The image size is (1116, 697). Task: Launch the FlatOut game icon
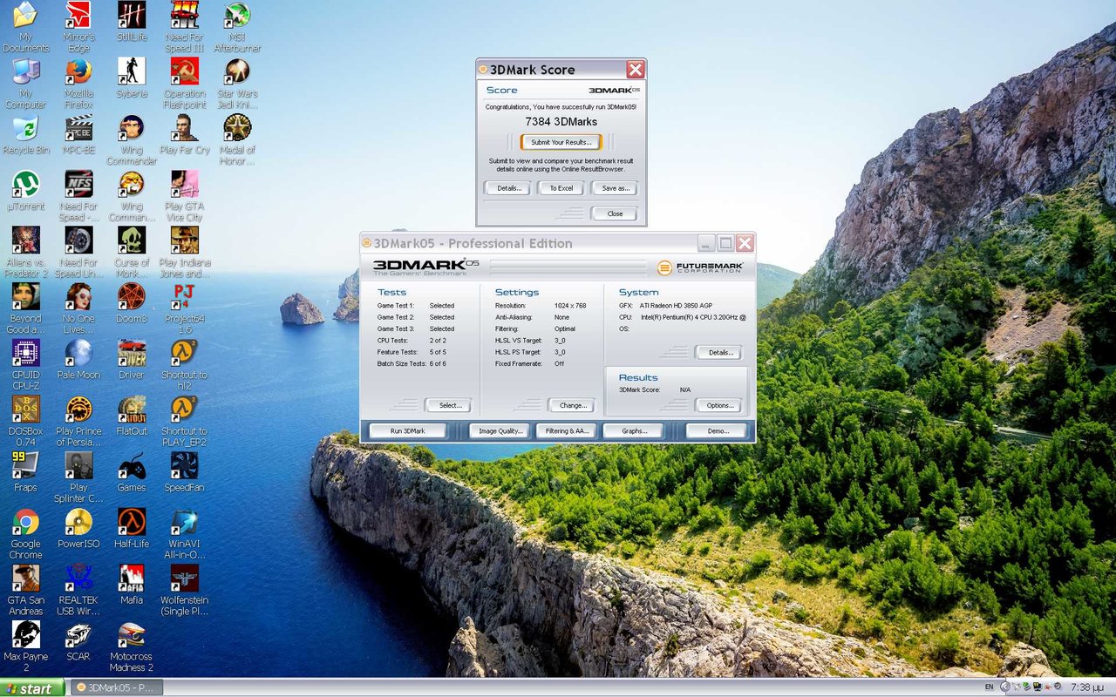coord(132,416)
